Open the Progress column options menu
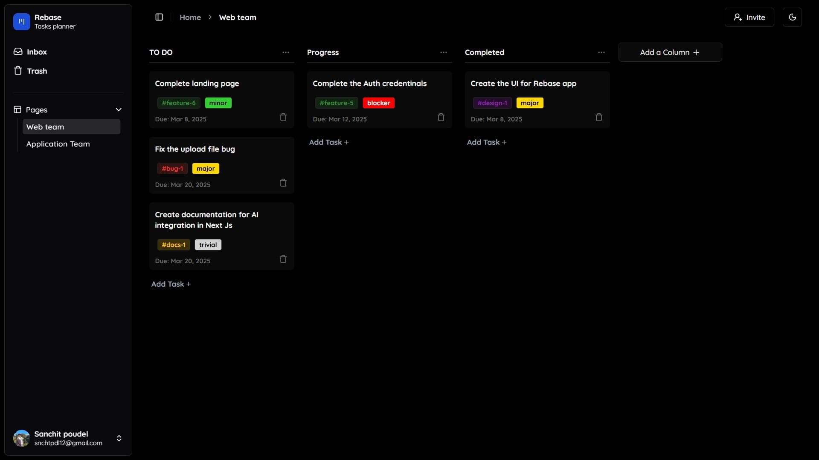 443,52
